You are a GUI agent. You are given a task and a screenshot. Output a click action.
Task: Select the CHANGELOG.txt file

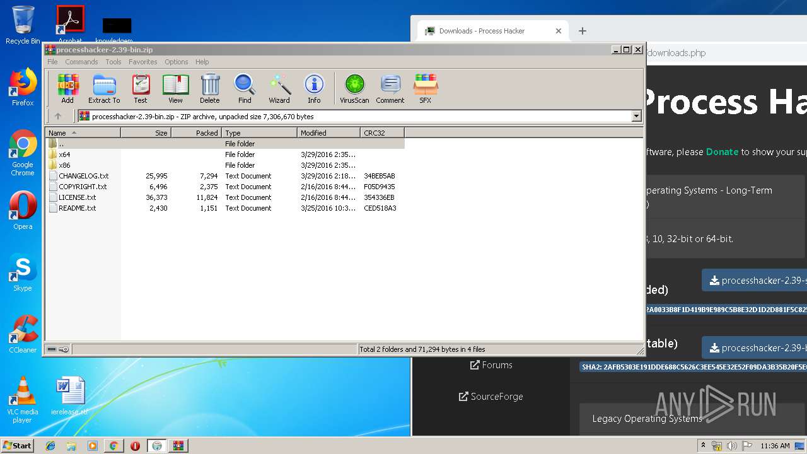coord(224,176)
